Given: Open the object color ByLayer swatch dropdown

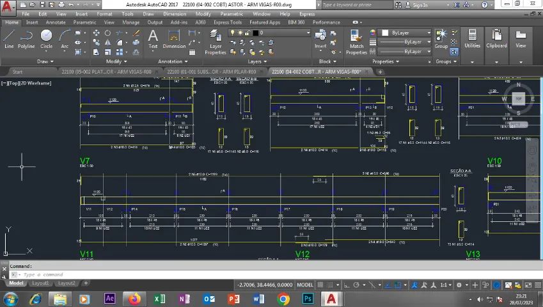Looking at the screenshot, I should (404, 33).
